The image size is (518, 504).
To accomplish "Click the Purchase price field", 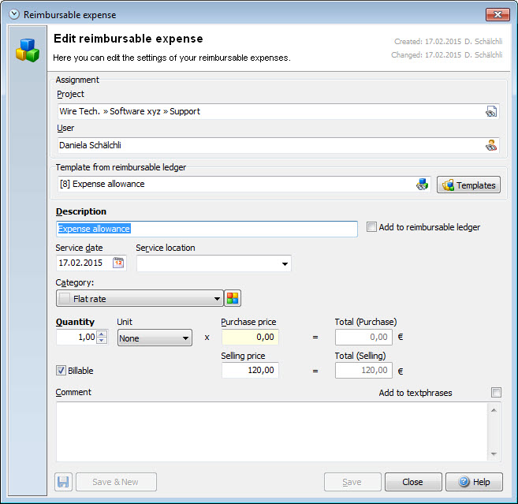I will tap(250, 337).
